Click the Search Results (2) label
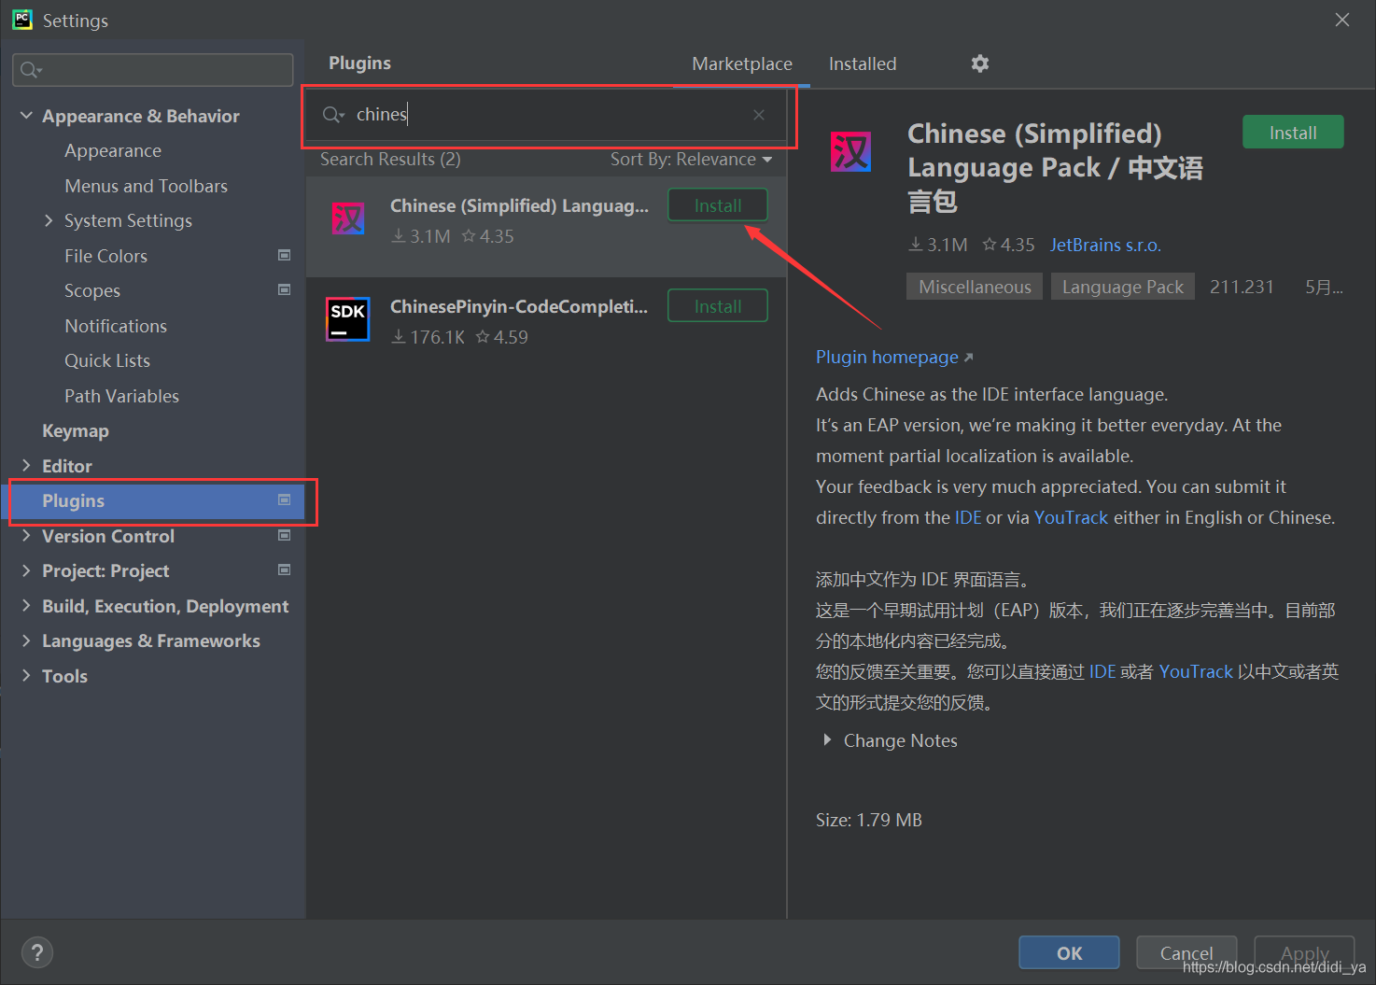 pyautogui.click(x=390, y=160)
